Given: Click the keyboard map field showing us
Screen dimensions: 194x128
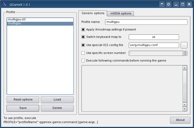Looking at the screenshot, I should tap(154, 37).
